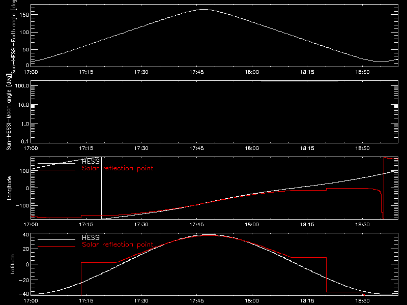Viewport: 407px width, 305px height.
Task: Click peak of Earth angle curve
Action: [204, 9]
